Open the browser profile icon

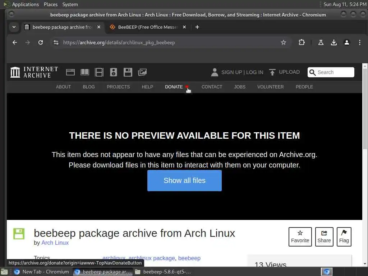pyautogui.click(x=347, y=42)
